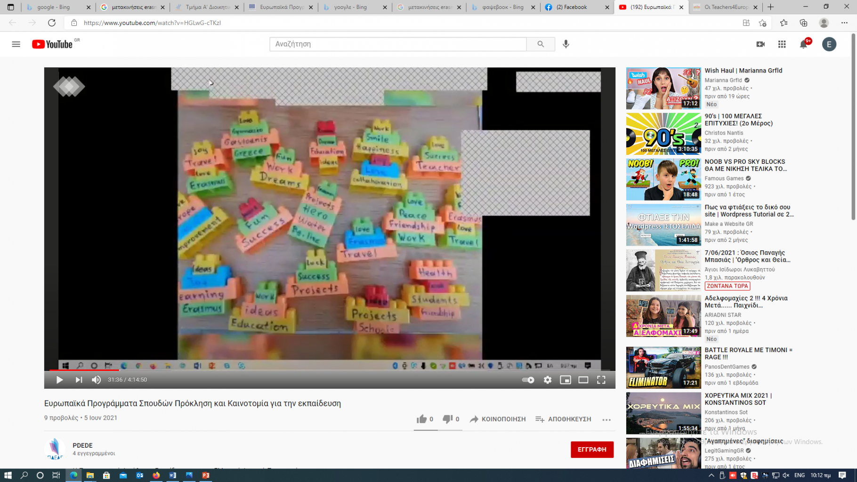Enter fullscreen mode in video player
The height and width of the screenshot is (482, 857).
(601, 380)
